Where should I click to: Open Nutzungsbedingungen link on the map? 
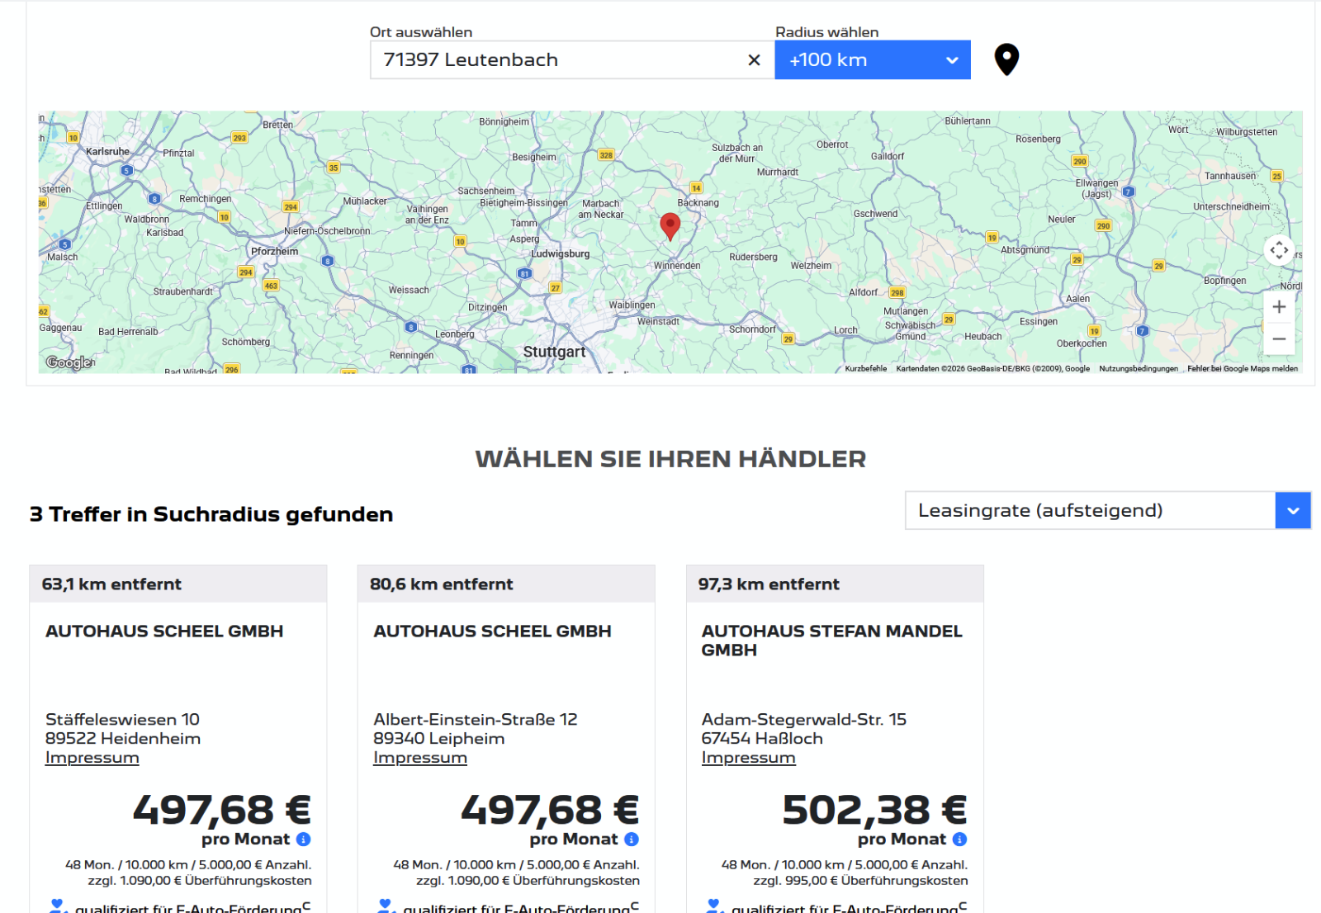1139,369
